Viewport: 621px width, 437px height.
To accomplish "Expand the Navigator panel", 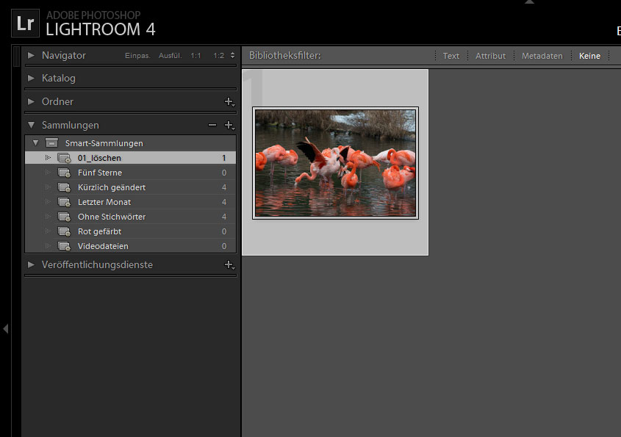I will click(31, 55).
